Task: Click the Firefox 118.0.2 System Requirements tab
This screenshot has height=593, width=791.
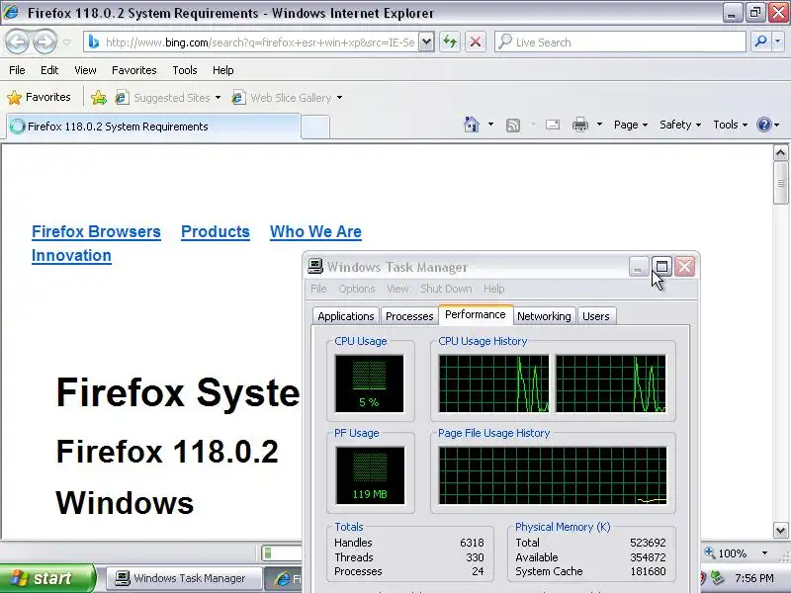Action: click(x=153, y=127)
